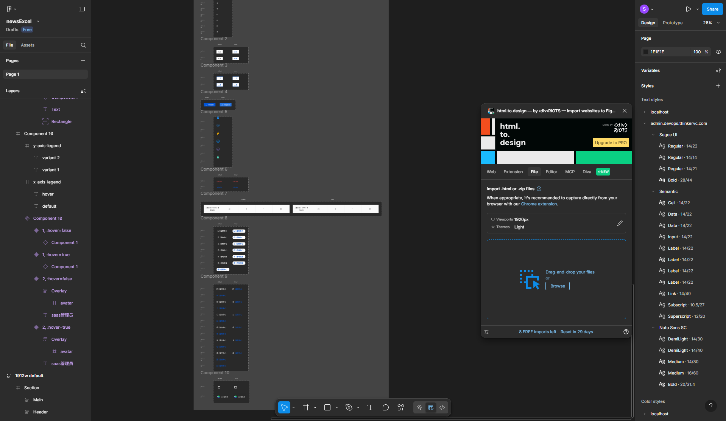Open plugin settings sliders icon
The height and width of the screenshot is (421, 726).
486,332
